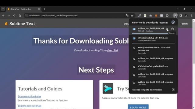Open the Sublime Text Tutorials link

coord(30,106)
